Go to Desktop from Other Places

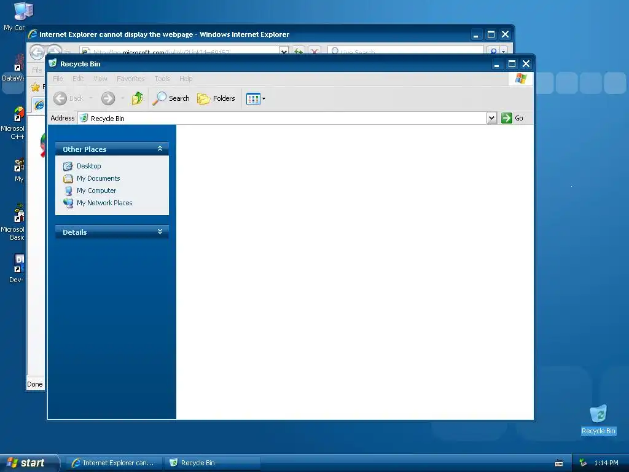[89, 166]
